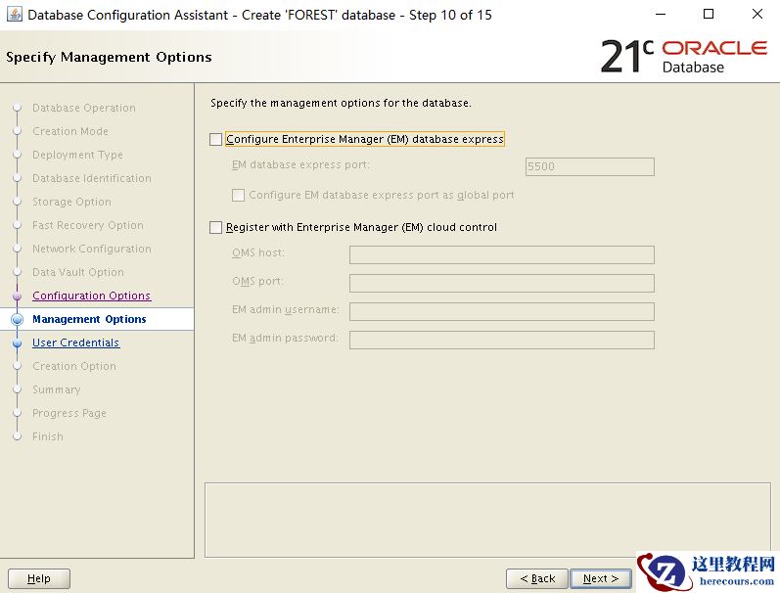The width and height of the screenshot is (780, 593).
Task: Click the empty message area at bottom
Action: tap(487, 520)
